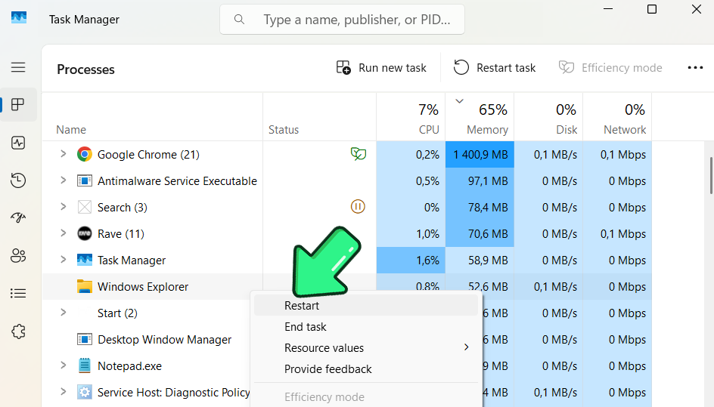714x407 pixels.
Task: Open the Services sidebar icon
Action: coord(18,331)
